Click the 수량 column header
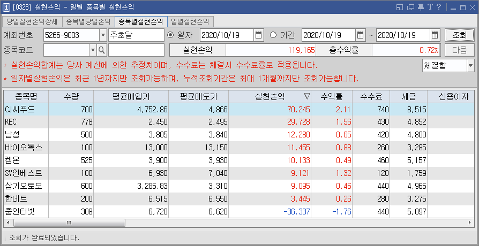The height and width of the screenshot is (246, 479). click(71, 97)
